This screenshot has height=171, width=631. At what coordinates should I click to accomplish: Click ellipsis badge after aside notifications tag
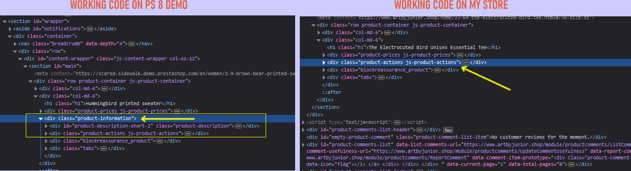pos(90,29)
